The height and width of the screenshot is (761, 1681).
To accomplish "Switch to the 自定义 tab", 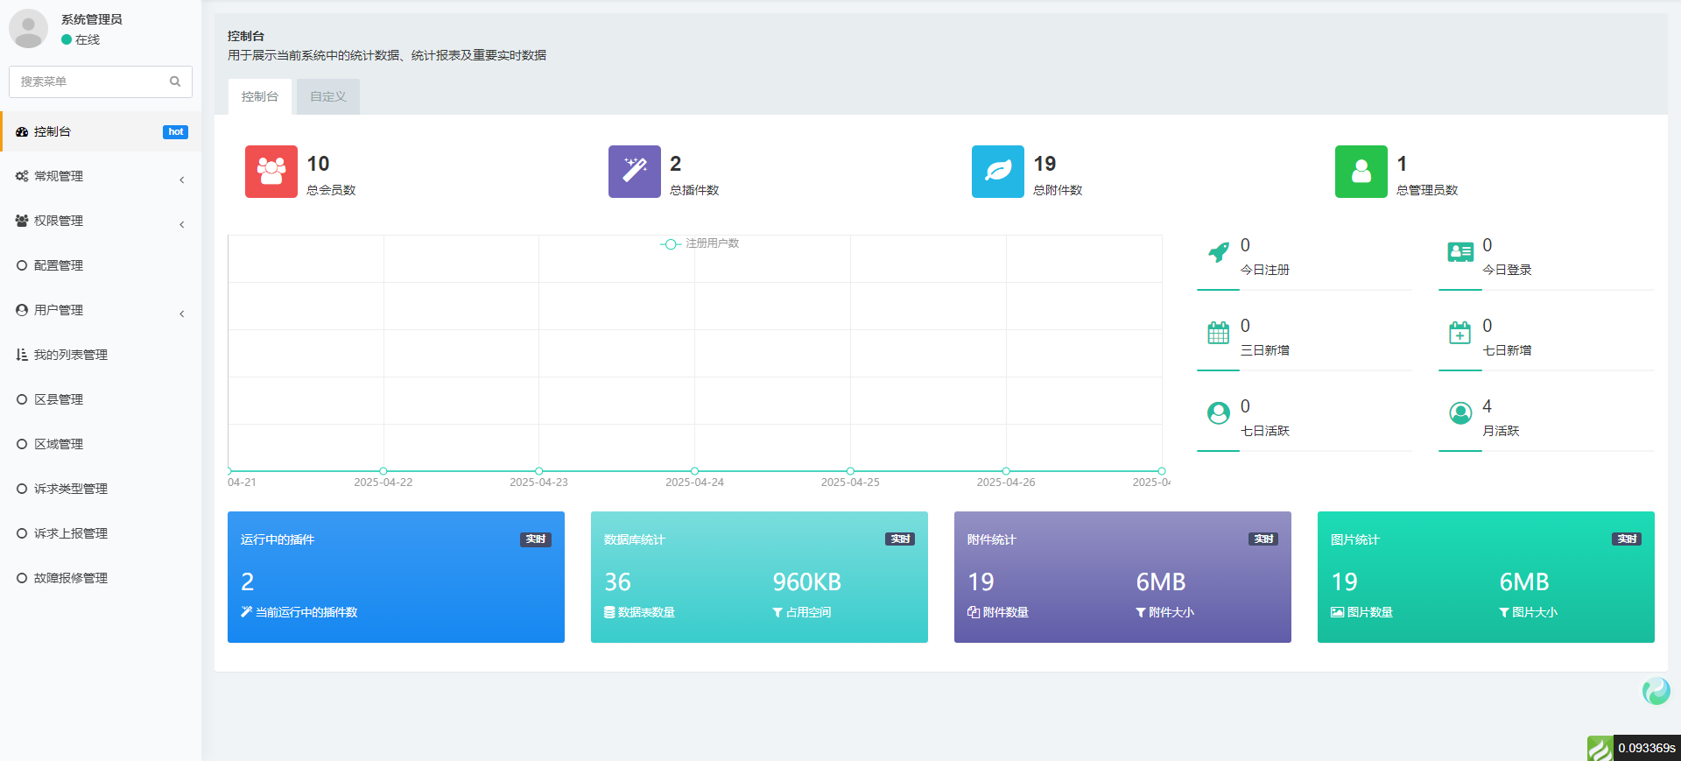I will point(328,96).
